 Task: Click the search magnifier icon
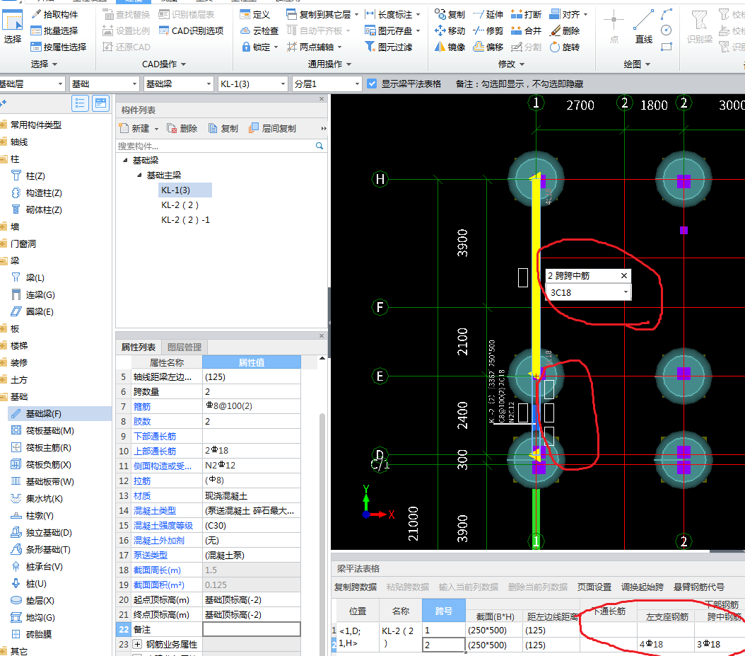319,146
